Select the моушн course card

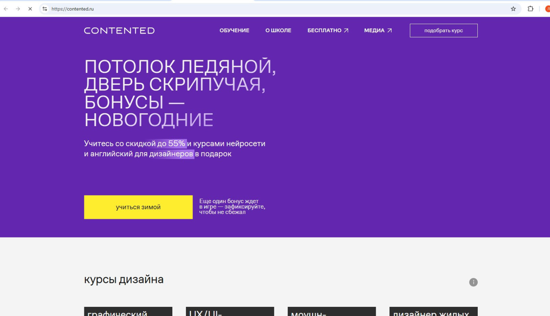click(x=331, y=312)
